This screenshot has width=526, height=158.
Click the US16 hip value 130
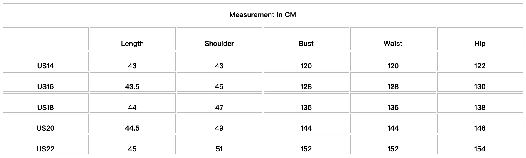[x=480, y=87]
